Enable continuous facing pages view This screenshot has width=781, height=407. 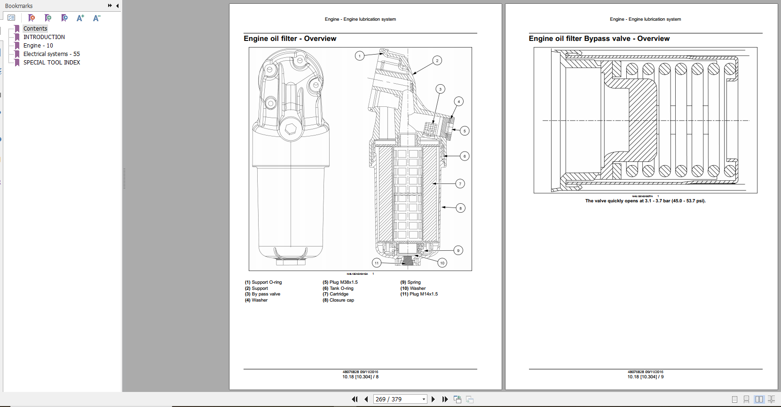(x=771, y=399)
